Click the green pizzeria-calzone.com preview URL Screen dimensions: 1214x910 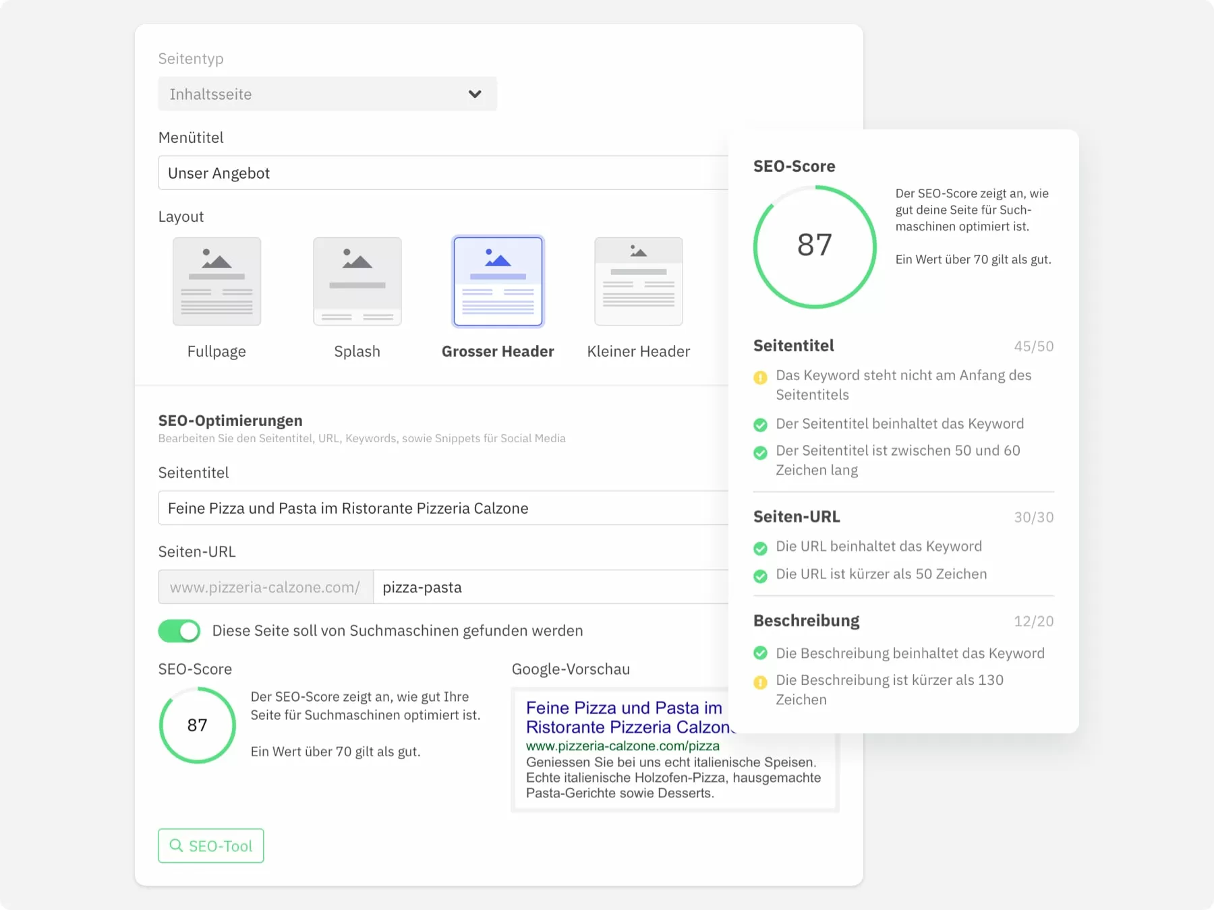click(623, 746)
